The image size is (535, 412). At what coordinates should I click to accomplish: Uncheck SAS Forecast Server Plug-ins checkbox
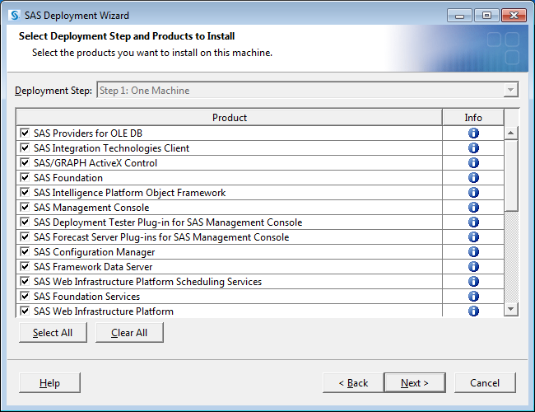tap(25, 236)
